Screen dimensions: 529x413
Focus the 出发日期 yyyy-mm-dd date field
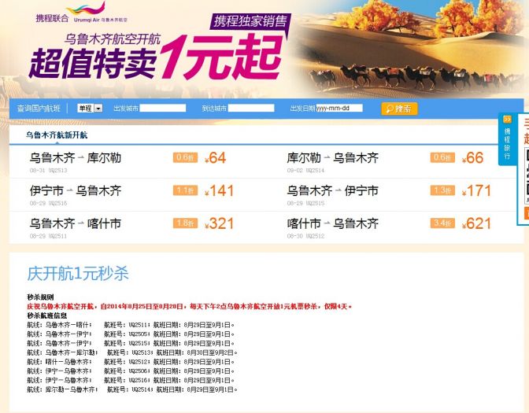(339, 108)
